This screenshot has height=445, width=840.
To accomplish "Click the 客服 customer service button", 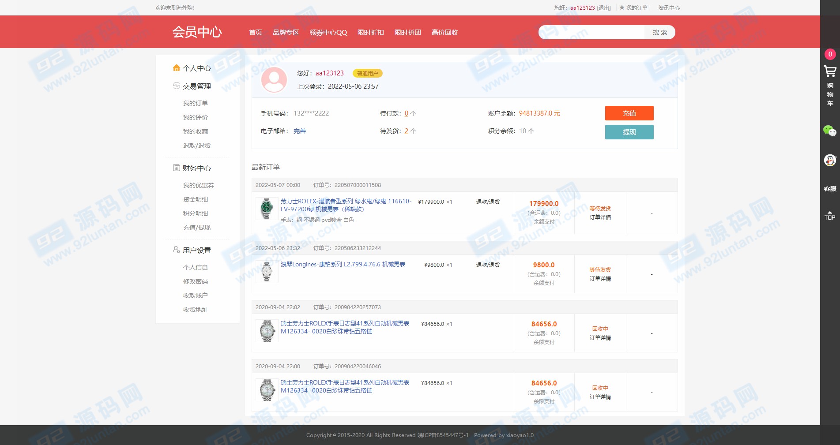I will 830,189.
